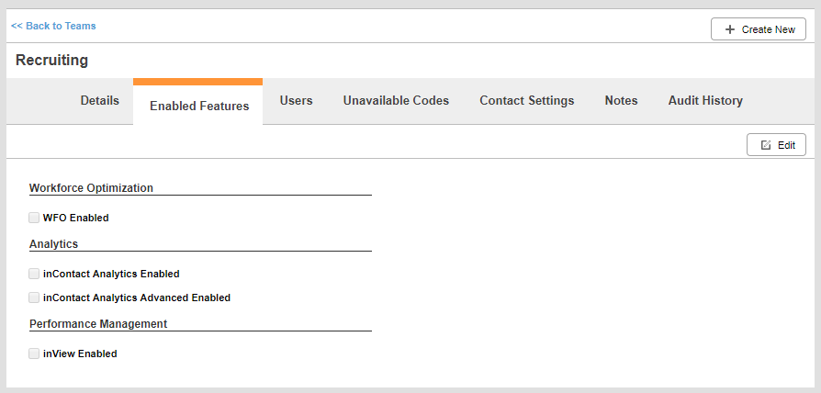821x393 pixels.
Task: Click the Create New button
Action: pyautogui.click(x=759, y=29)
